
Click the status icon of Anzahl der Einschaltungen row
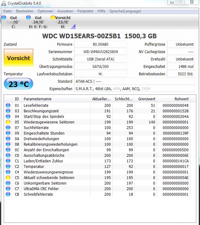point(8,150)
